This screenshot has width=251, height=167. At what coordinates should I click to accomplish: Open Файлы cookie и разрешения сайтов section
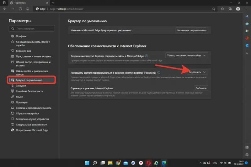(x=32, y=73)
